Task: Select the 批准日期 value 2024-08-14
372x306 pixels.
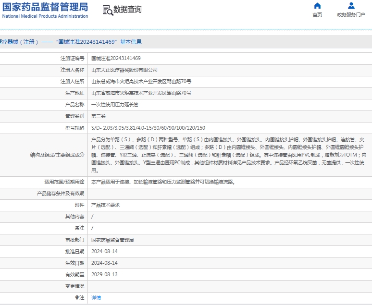Action: coord(104,251)
